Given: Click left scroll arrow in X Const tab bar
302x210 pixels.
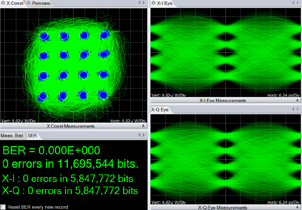Looking at the screenshot, I should click(139, 3).
